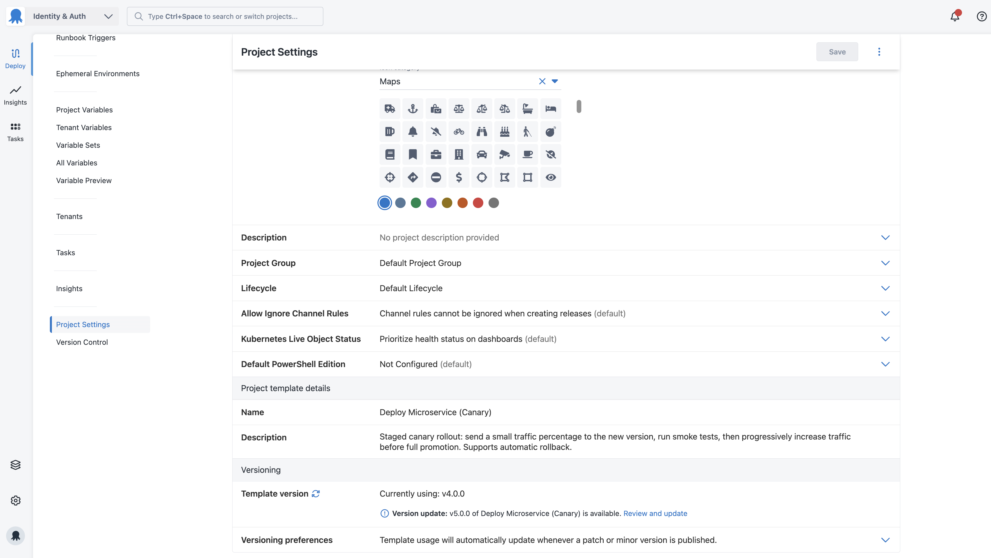Select Version Control in the settings menu
Screen dimensions: 991x558
click(81, 342)
